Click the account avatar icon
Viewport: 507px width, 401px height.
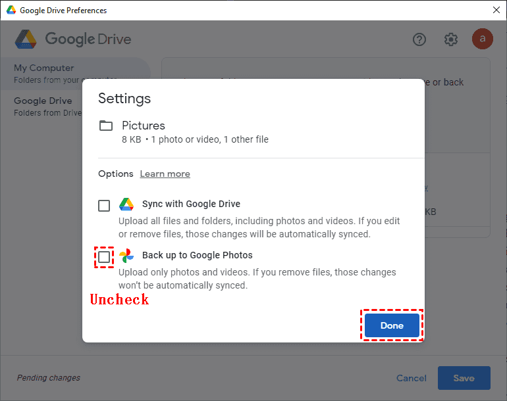(x=483, y=39)
